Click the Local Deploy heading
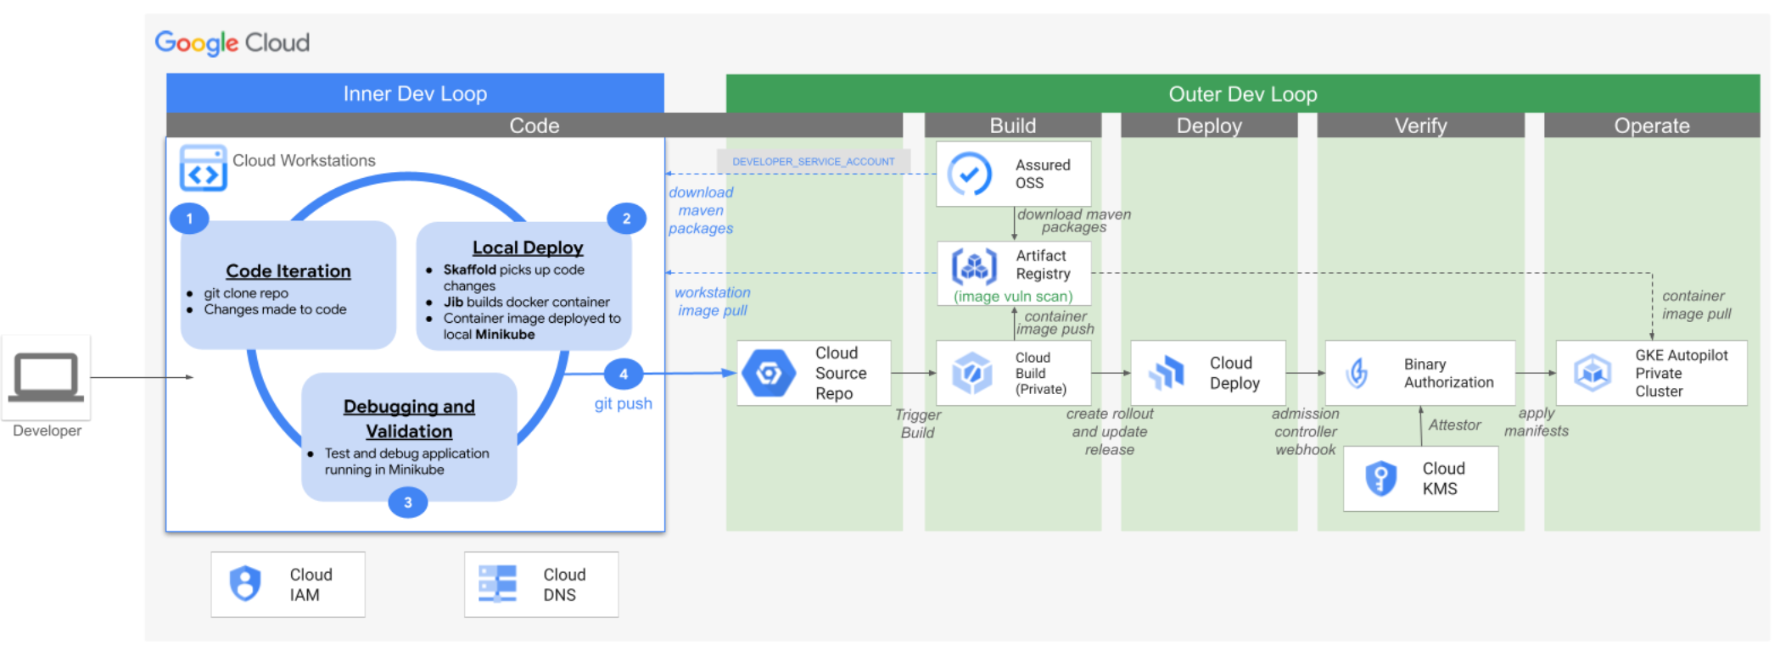This screenshot has width=1780, height=650. coord(528,247)
